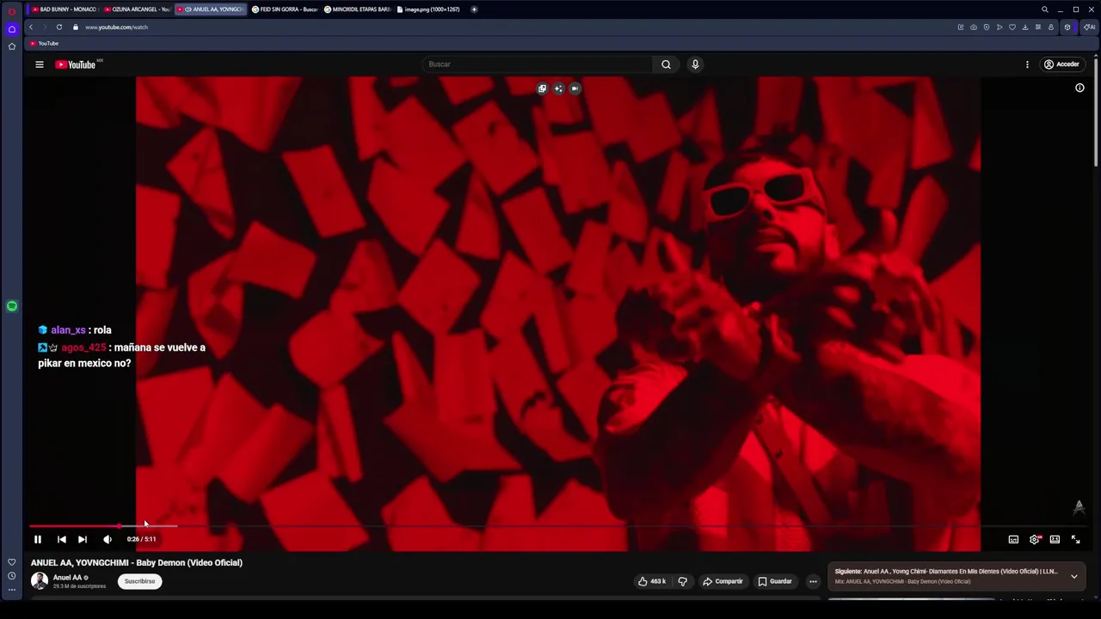Image resolution: width=1101 pixels, height=619 pixels.
Task: Switch to theater mode
Action: pos(1055,539)
